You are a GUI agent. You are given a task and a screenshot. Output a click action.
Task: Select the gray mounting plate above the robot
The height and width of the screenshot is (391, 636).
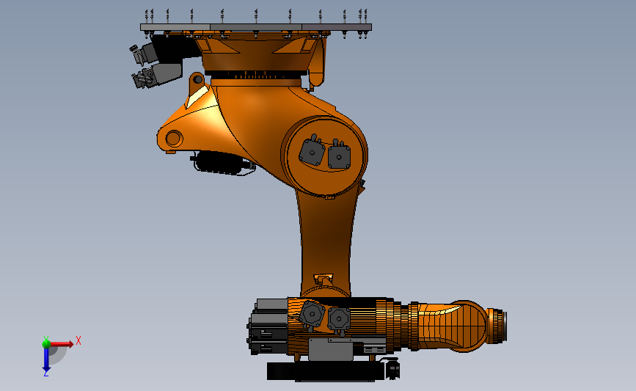click(256, 27)
